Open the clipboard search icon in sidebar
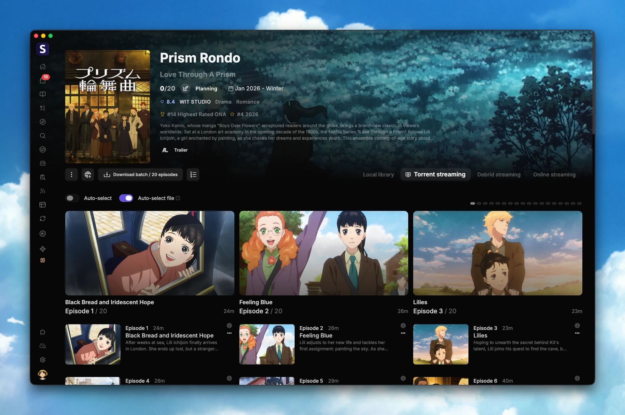Image resolution: width=625 pixels, height=415 pixels. pos(43,177)
